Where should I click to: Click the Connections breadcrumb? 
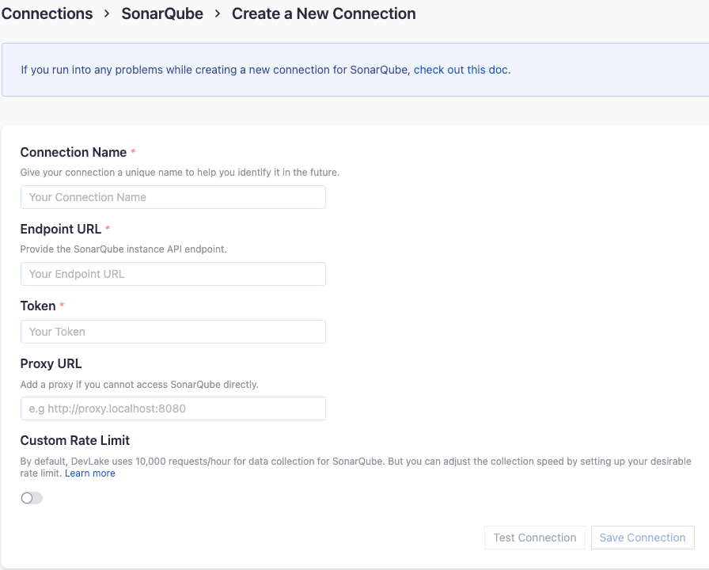click(47, 13)
